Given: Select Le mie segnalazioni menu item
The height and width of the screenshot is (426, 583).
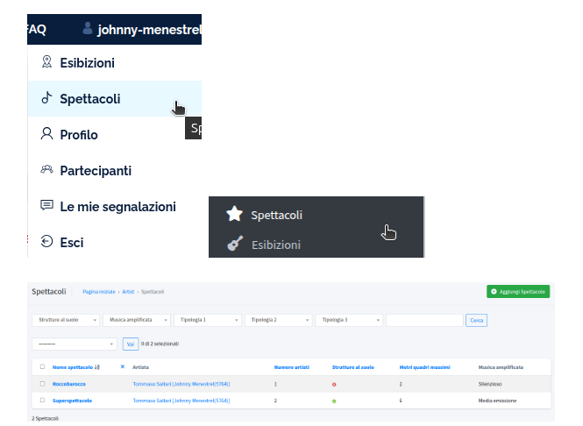Looking at the screenshot, I should pyautogui.click(x=117, y=207).
